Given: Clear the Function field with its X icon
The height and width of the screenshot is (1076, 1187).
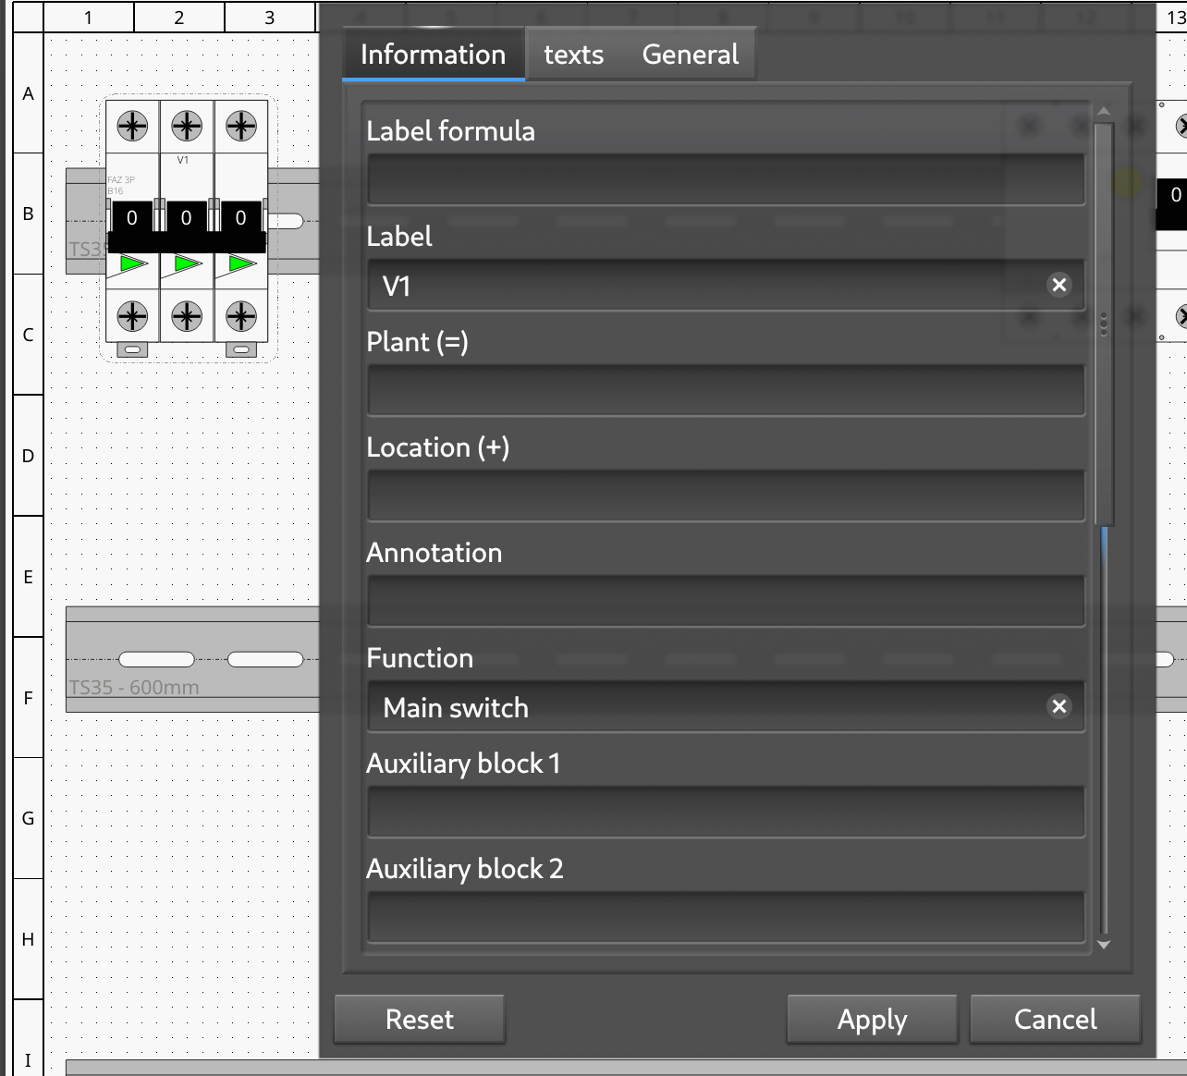Looking at the screenshot, I should click(1059, 706).
